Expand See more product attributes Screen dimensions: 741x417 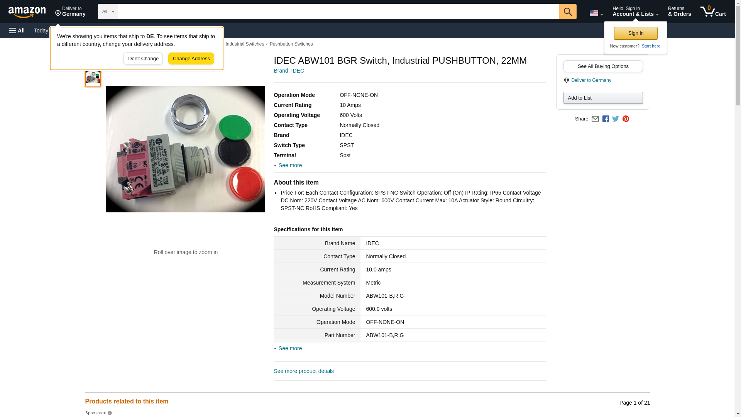coord(290,165)
